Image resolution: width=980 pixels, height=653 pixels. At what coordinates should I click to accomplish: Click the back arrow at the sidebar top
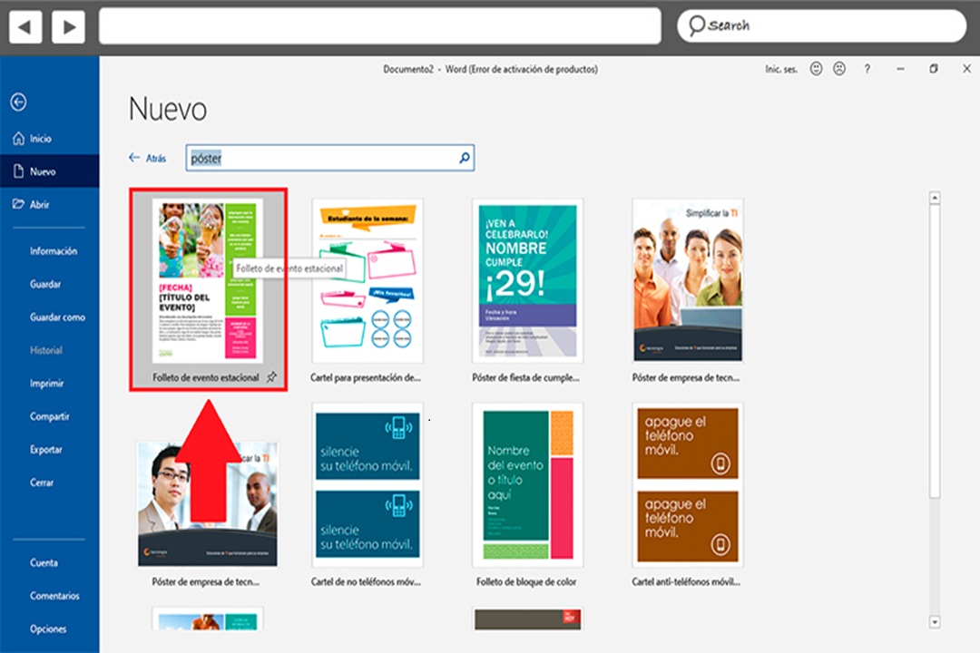click(18, 102)
